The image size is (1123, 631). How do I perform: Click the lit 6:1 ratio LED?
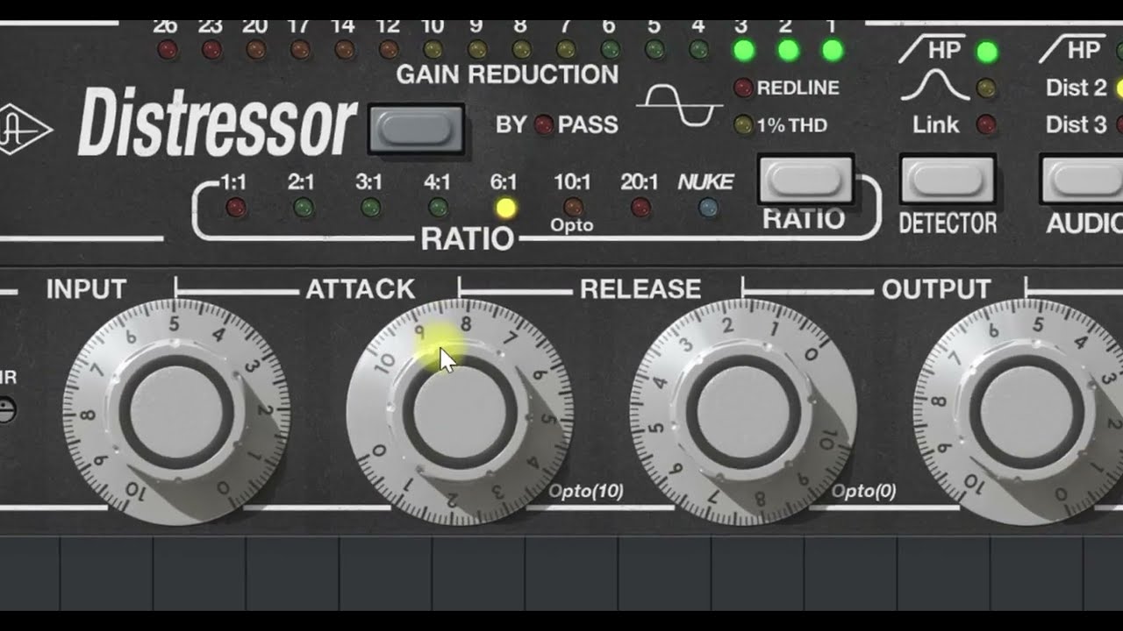coord(505,208)
